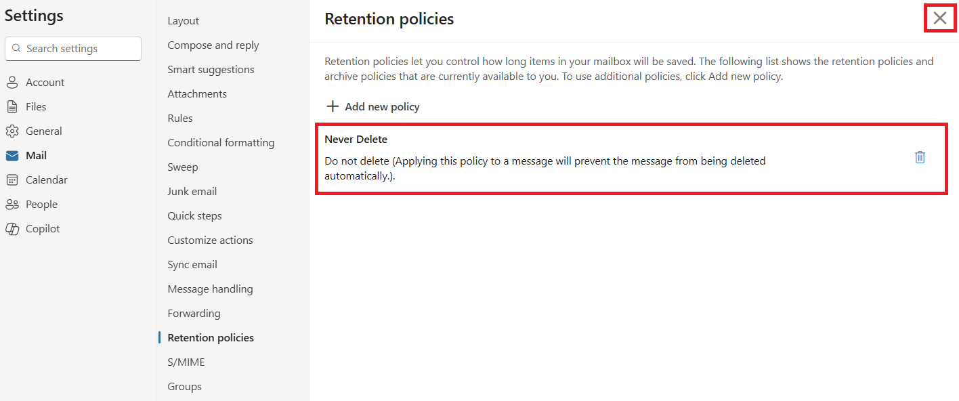Screen dimensions: 959x401
Task: Close the Retention policies settings dialog
Action: (940, 18)
